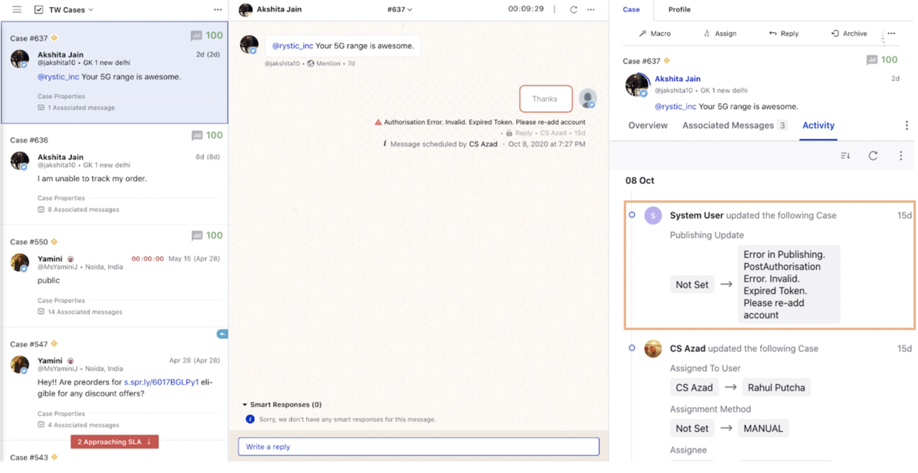Open the hamburger menu
The width and height of the screenshot is (918, 473).
tap(17, 9)
